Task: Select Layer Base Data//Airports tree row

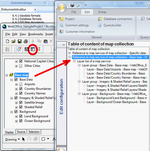Action: (117, 69)
